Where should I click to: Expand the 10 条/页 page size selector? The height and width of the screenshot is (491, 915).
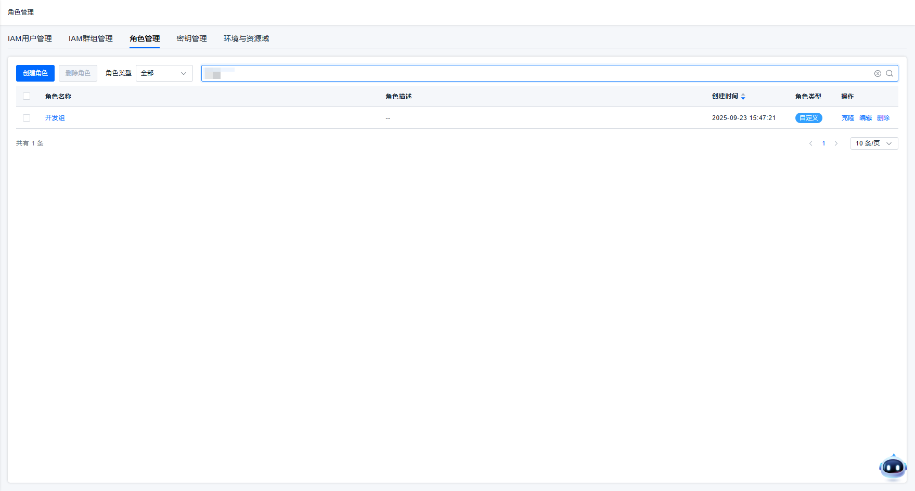[874, 143]
